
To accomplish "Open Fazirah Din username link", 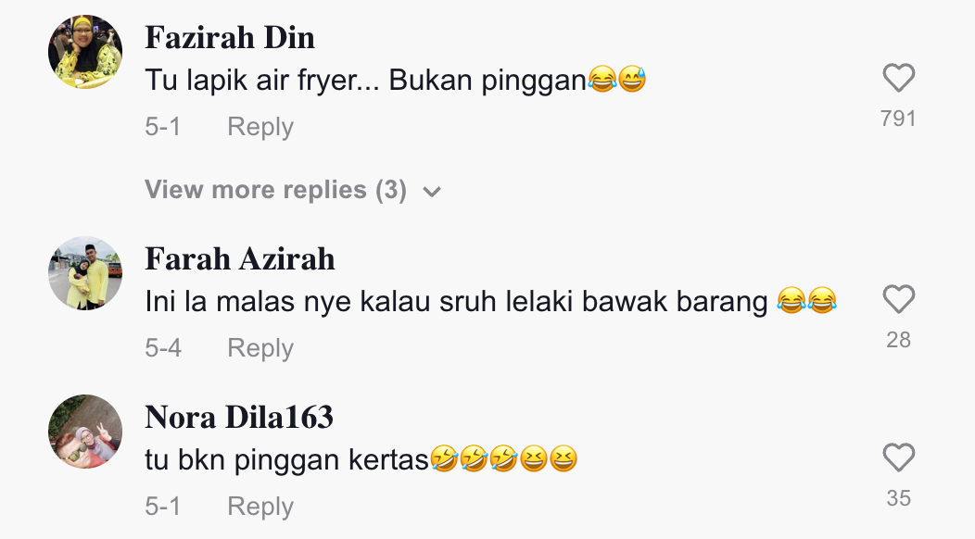I will click(230, 38).
